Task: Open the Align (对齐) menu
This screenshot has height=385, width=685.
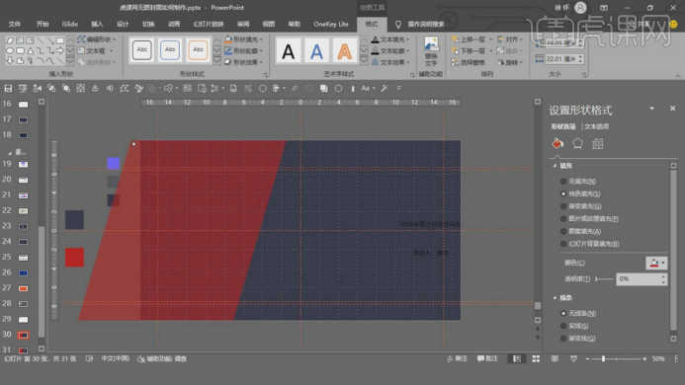Action: click(509, 39)
